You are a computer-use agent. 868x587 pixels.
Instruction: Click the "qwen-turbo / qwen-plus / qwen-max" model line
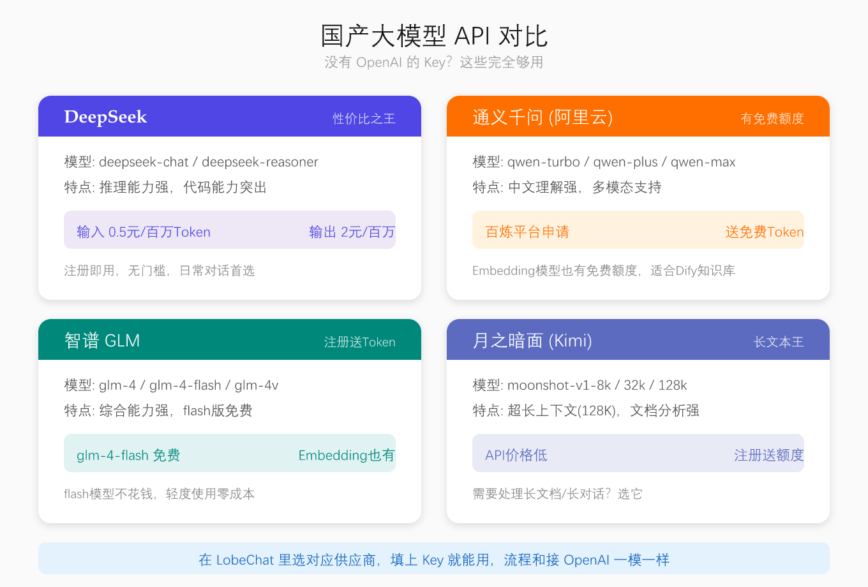[604, 162]
